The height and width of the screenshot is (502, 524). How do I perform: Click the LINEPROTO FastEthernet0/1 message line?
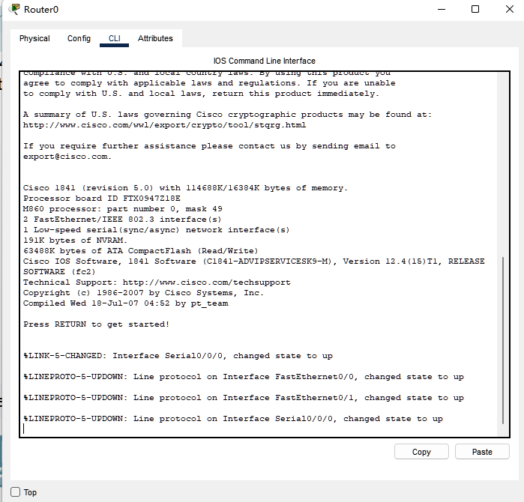point(244,398)
